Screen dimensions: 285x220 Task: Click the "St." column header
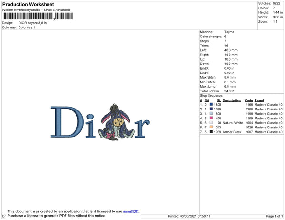[219, 101]
